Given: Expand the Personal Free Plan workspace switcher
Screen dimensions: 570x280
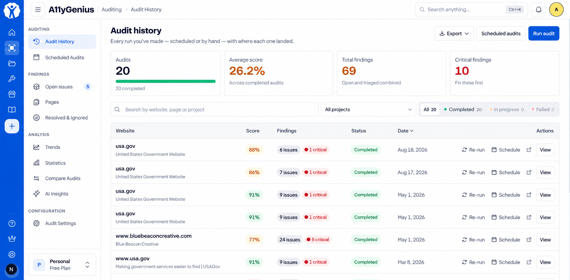Looking at the screenshot, I should (x=62, y=265).
